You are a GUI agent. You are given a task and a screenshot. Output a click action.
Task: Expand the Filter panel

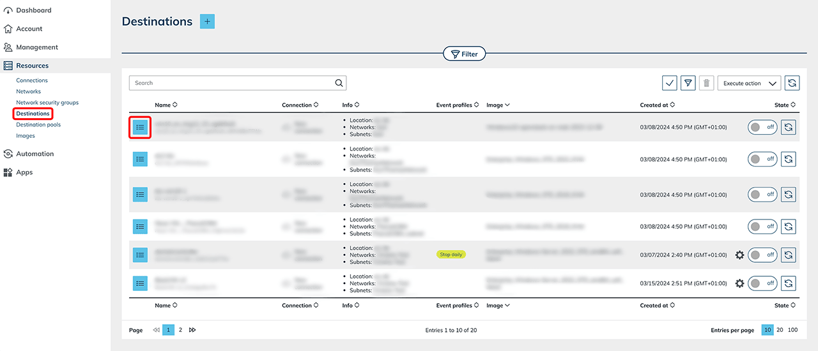coord(465,54)
